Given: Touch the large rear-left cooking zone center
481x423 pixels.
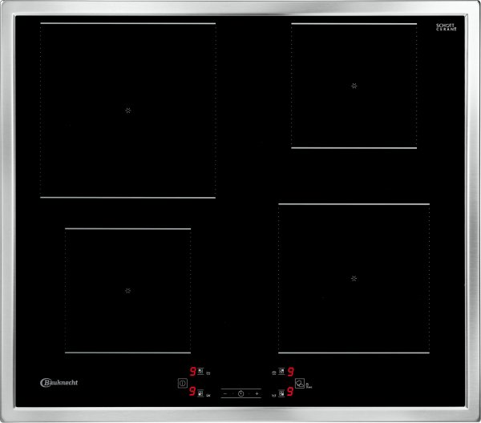Looking at the screenshot, I should point(127,110).
